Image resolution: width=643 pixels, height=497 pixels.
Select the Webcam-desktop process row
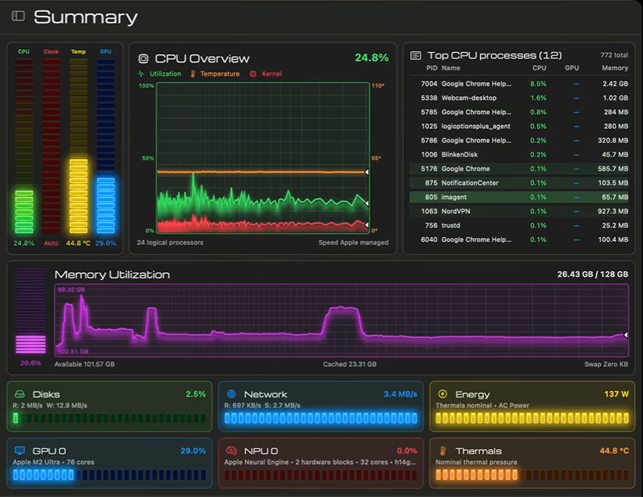[x=520, y=98]
